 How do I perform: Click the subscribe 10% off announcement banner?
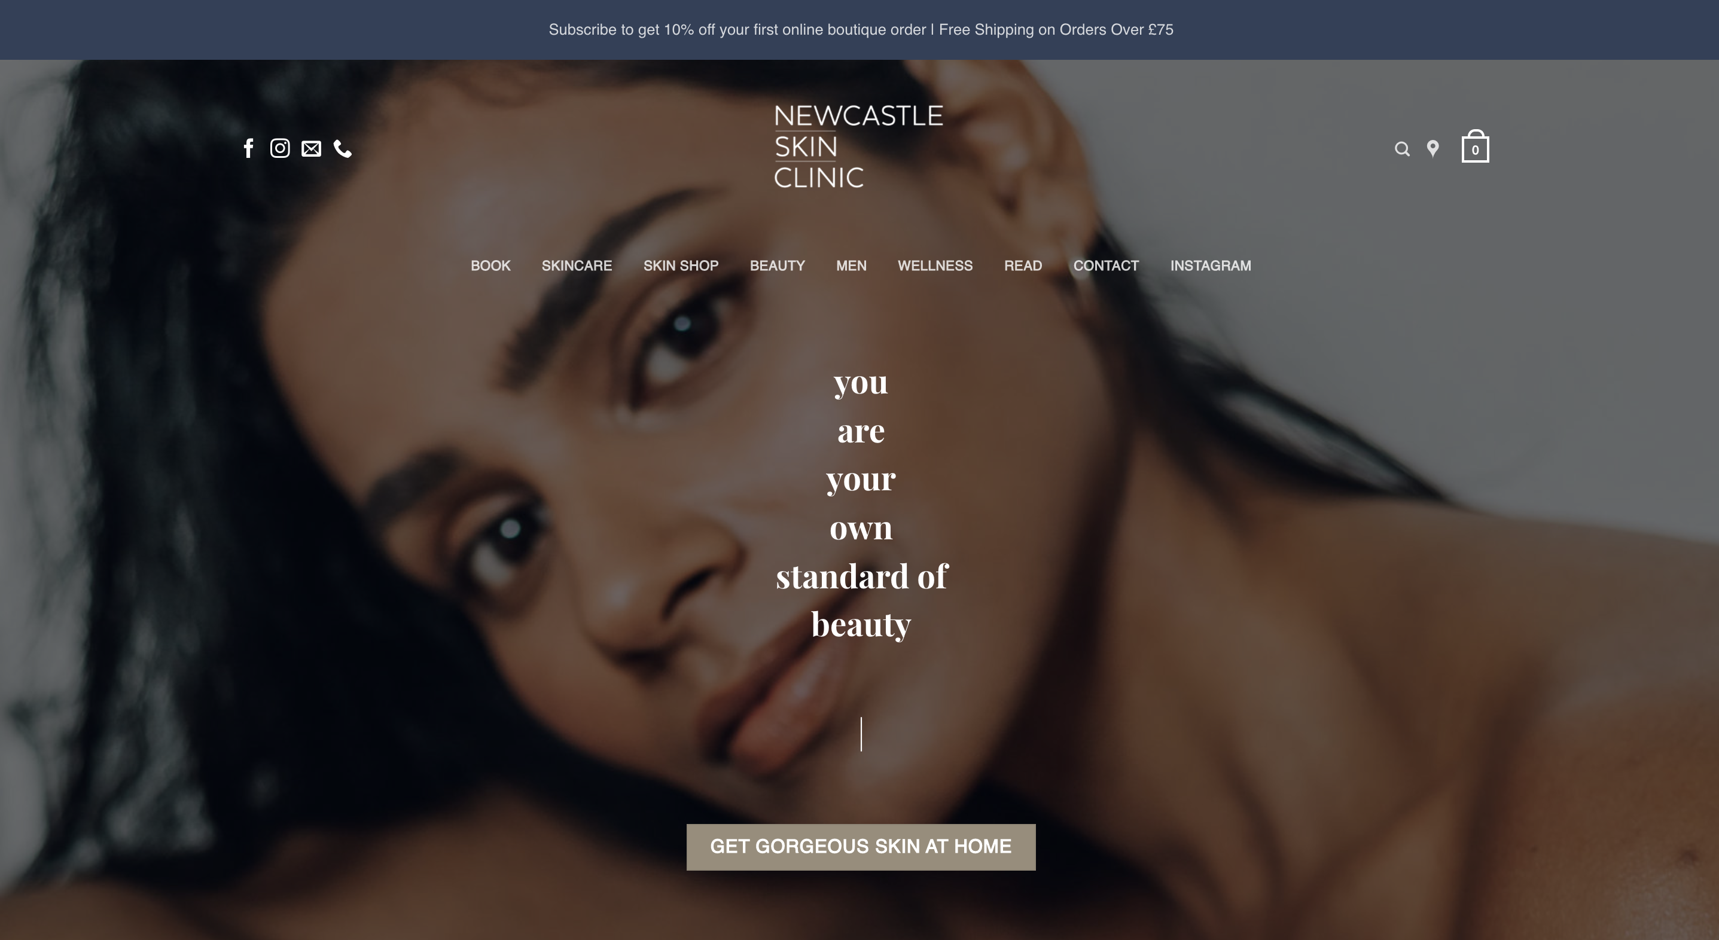click(861, 29)
